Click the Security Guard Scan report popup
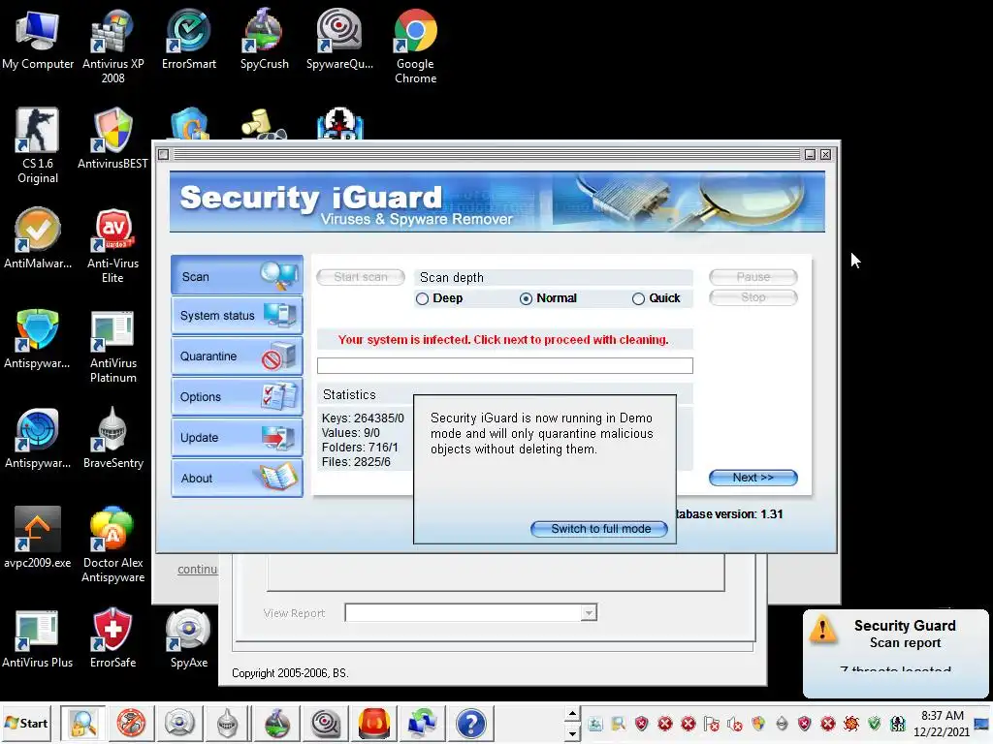This screenshot has height=744, width=993. [x=895, y=654]
